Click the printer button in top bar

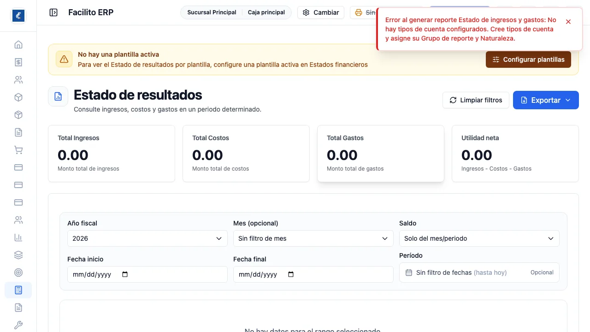pos(362,12)
